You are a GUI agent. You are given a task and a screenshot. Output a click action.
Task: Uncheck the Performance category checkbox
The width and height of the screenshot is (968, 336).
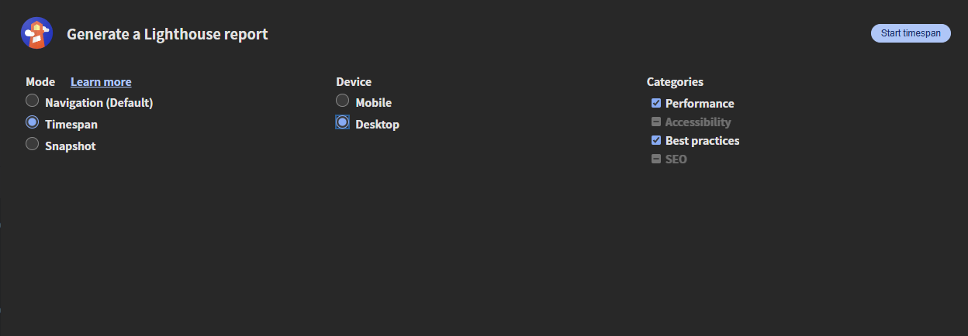pos(656,103)
